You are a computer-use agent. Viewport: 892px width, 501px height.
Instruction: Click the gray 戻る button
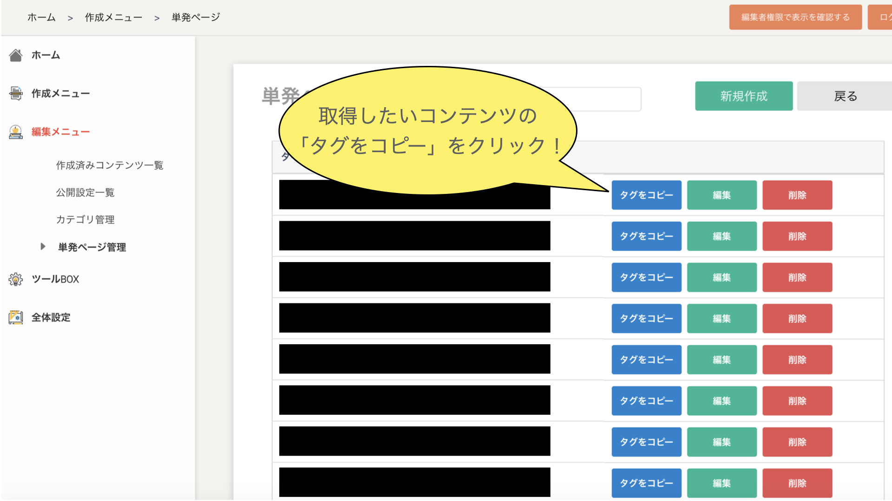tap(845, 96)
